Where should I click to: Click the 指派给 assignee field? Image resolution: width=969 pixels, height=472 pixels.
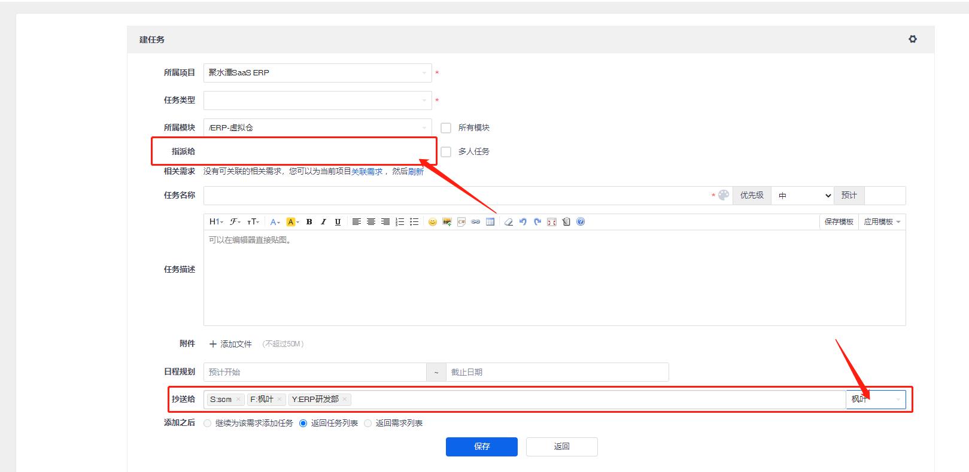[318, 152]
